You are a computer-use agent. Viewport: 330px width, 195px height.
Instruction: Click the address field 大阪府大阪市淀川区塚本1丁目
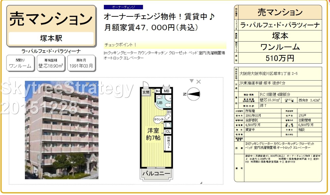click(280, 74)
